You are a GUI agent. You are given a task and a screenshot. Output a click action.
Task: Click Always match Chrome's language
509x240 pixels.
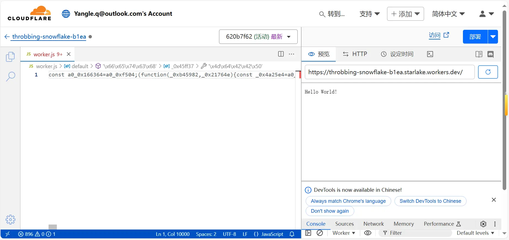tap(348, 201)
